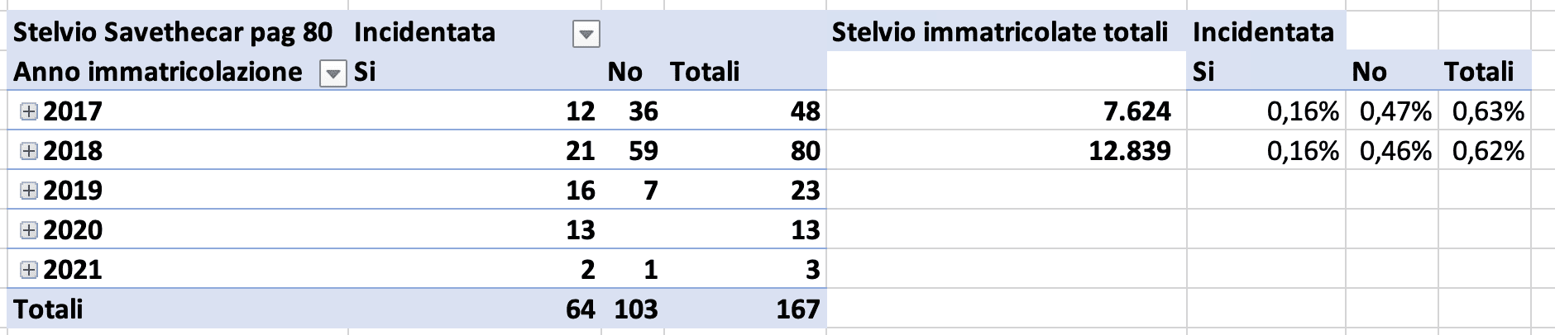
Task: Click the 64 Si-column total cell
Action: tap(580, 309)
